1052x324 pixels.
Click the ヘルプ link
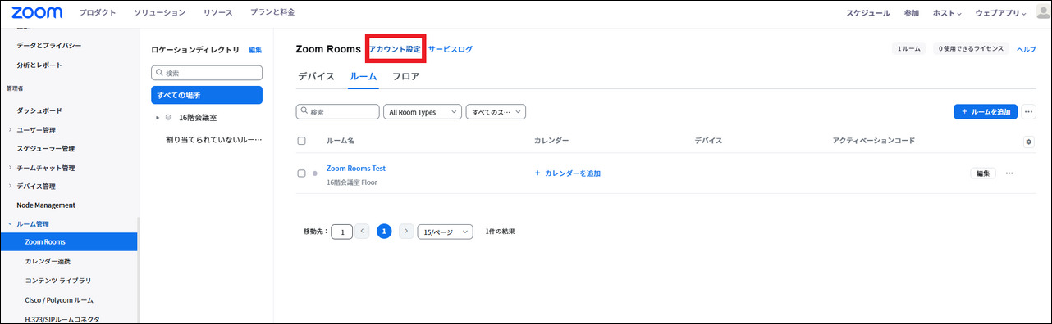1027,50
